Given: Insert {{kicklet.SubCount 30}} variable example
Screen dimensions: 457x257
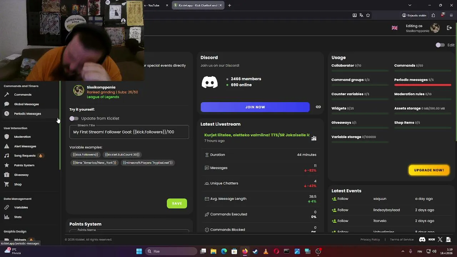Looking at the screenshot, I should pos(122,155).
